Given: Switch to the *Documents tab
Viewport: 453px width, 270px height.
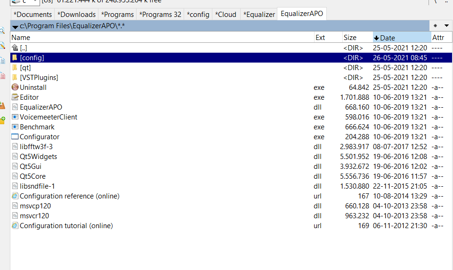Looking at the screenshot, I should pyautogui.click(x=32, y=15).
